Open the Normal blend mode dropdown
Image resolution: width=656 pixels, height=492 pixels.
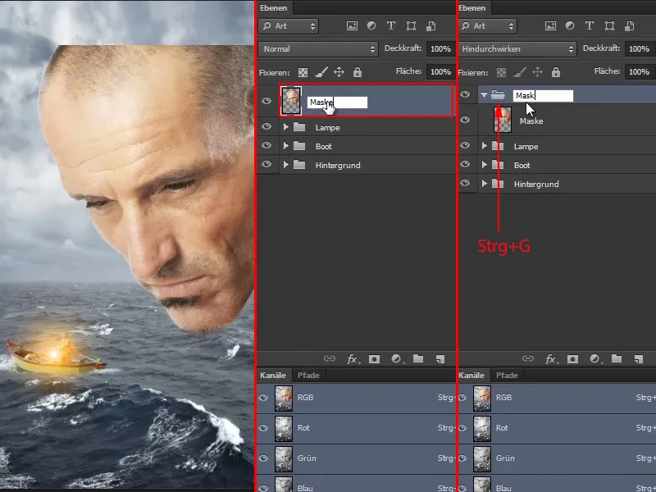point(318,49)
